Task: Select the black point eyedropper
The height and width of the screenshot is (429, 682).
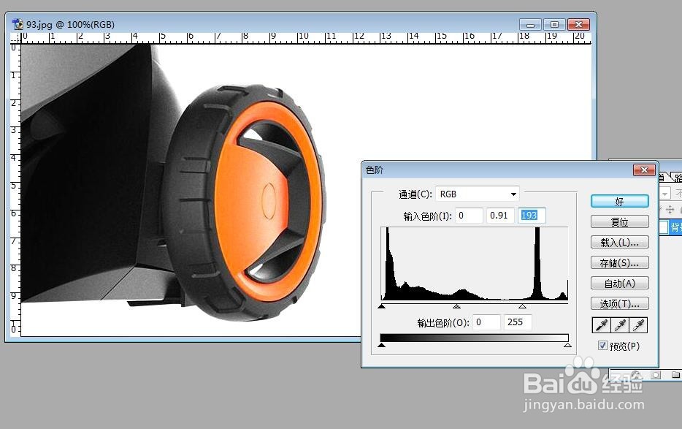Action: [x=602, y=325]
